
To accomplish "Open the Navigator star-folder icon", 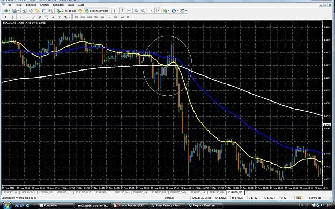I will point(38,11).
